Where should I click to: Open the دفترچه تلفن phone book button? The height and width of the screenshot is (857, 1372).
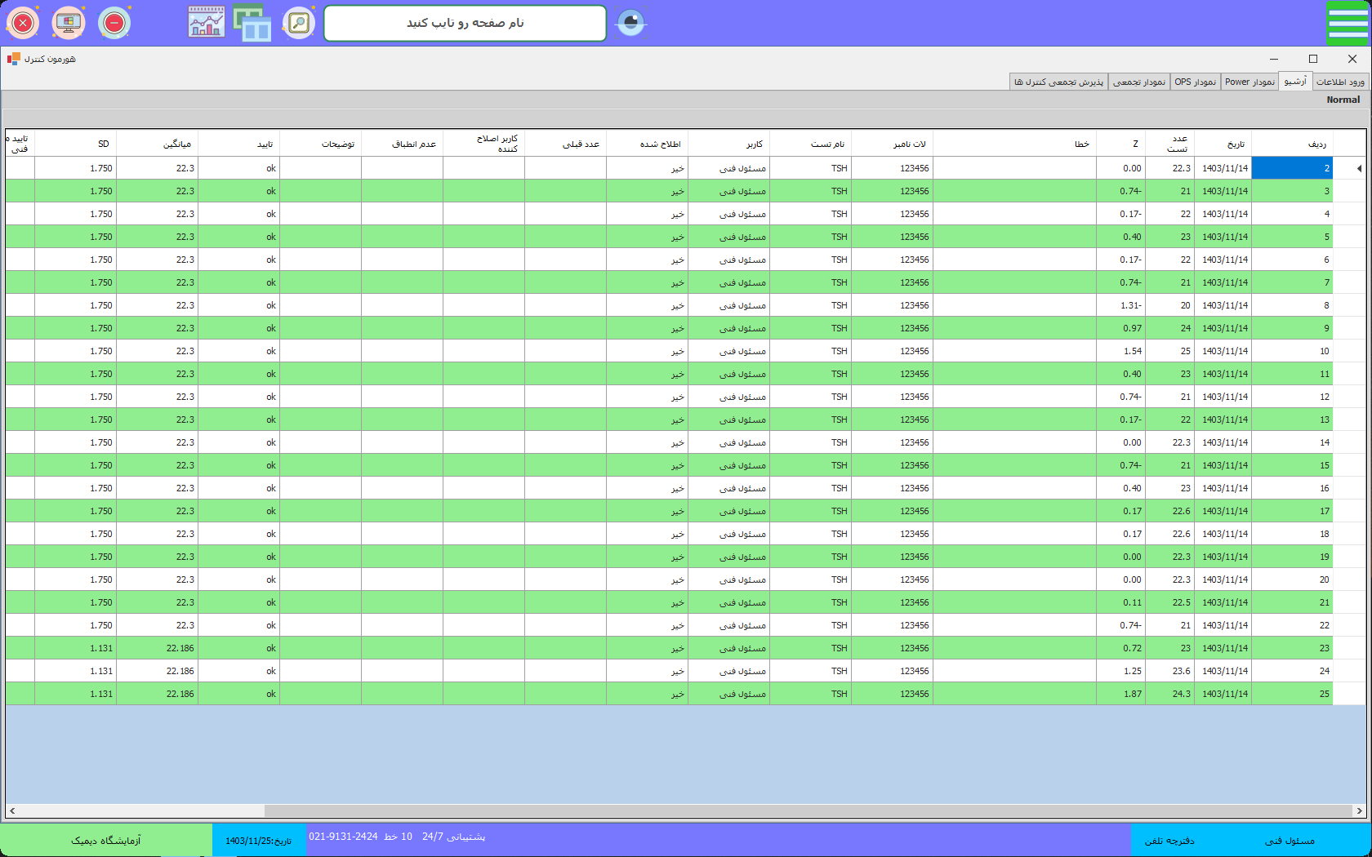(x=1169, y=840)
